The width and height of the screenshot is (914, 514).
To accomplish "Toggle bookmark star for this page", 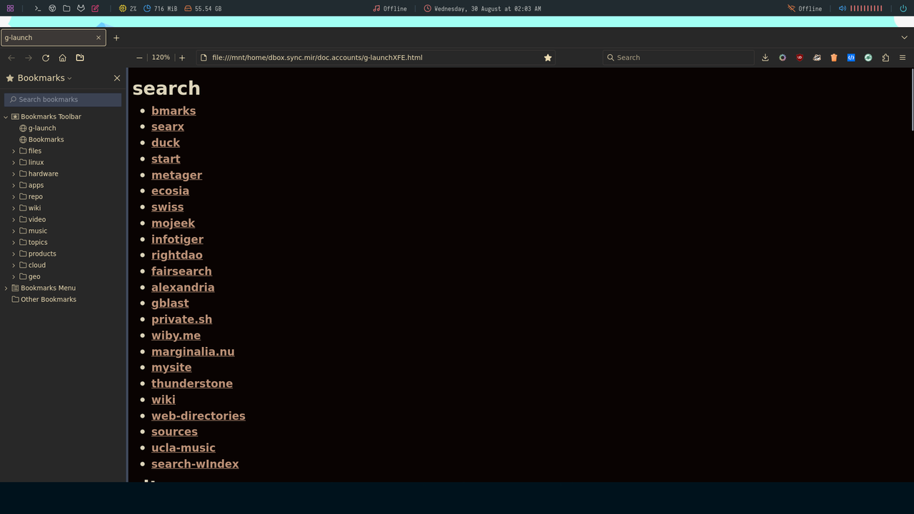I will (x=548, y=58).
